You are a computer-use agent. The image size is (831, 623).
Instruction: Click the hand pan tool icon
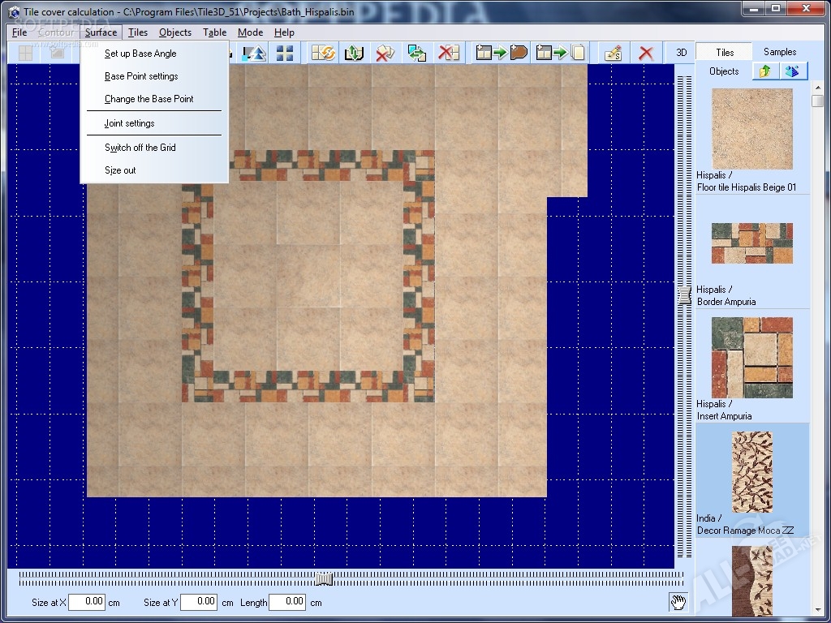pos(678,602)
